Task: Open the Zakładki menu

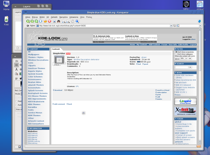Action: [54, 17]
